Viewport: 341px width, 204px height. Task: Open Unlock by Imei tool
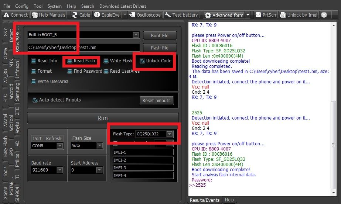[299, 15]
